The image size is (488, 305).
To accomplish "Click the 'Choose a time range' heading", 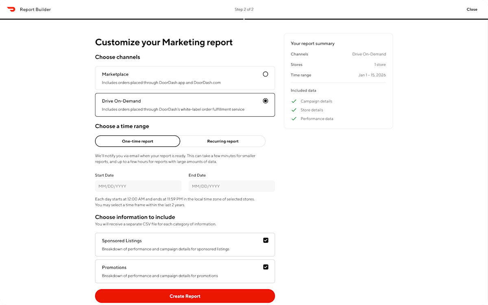I will click(x=122, y=126).
